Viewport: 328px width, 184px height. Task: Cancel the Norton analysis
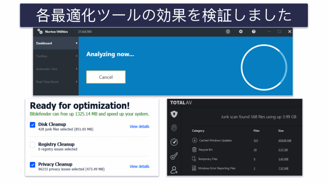106,77
